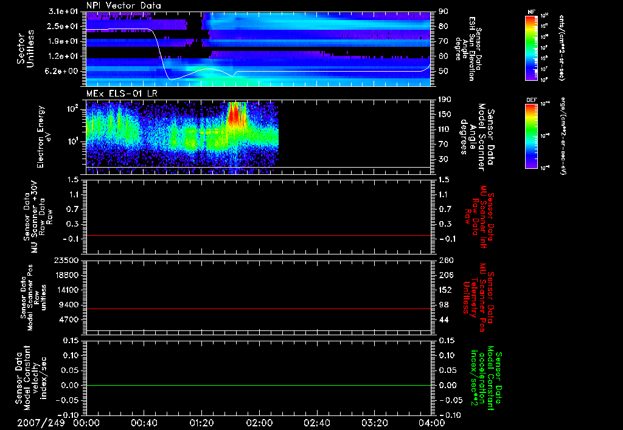This screenshot has width=623, height=430.
Task: Click the '2007/249' date label
Action: pos(41,423)
